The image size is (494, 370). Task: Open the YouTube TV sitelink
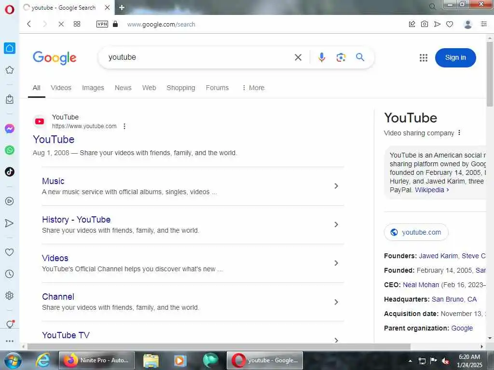(x=66, y=335)
